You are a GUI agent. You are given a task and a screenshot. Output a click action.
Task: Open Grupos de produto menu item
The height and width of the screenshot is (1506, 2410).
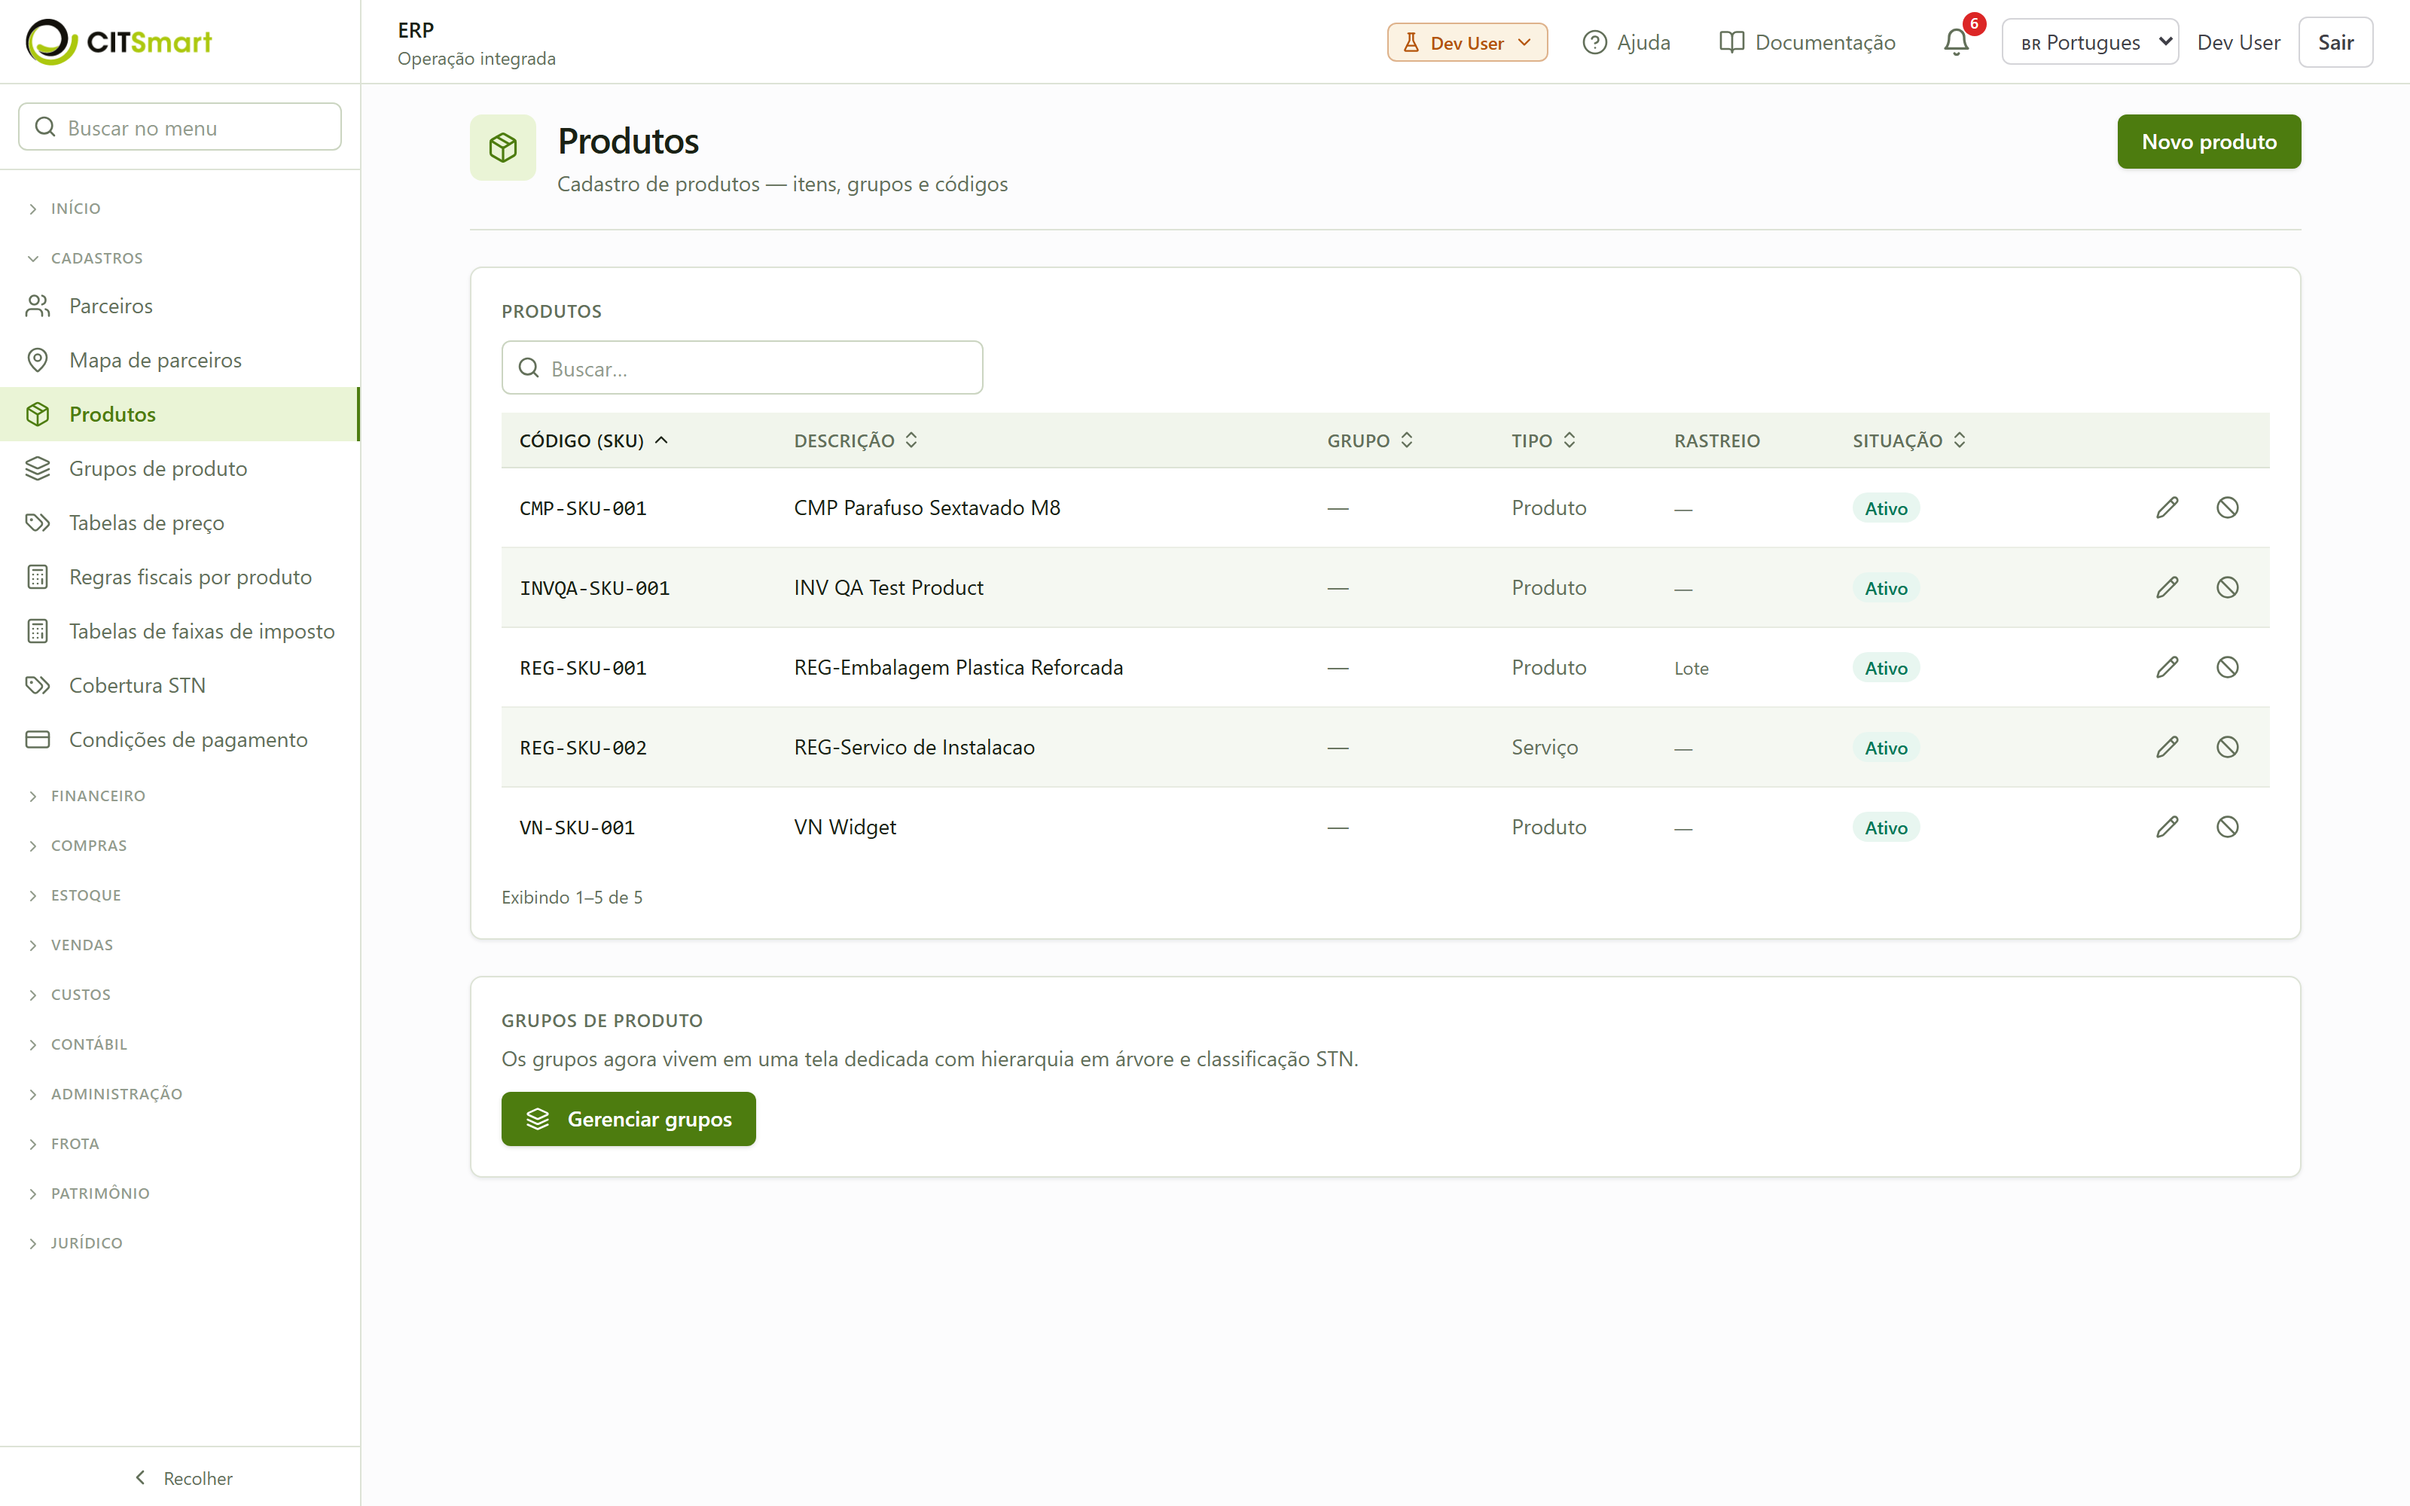[x=180, y=468]
